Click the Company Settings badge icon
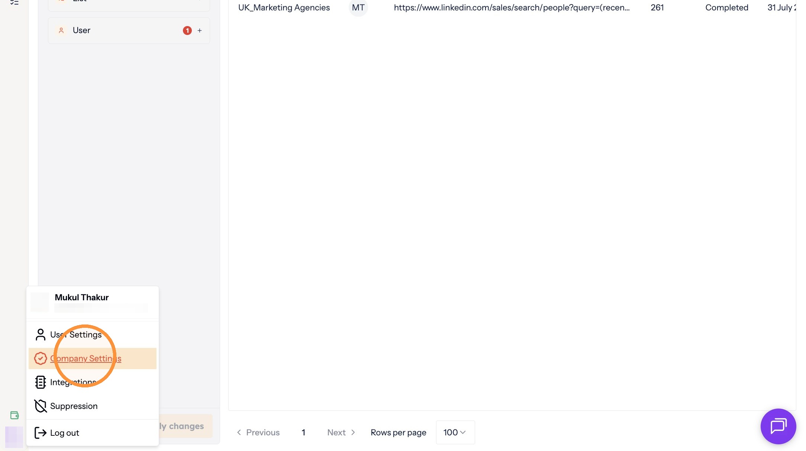Viewport: 806px width, 451px height. click(x=41, y=358)
